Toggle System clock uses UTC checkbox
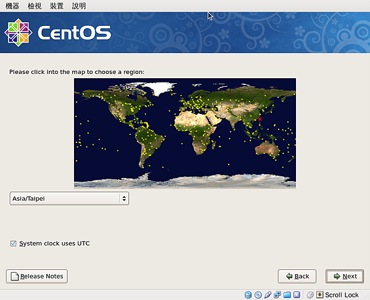The image size is (370, 300). 13,243
